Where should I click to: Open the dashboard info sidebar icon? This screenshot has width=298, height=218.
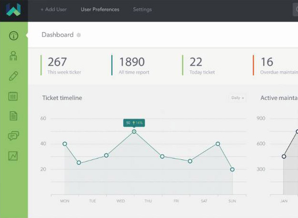point(13,36)
